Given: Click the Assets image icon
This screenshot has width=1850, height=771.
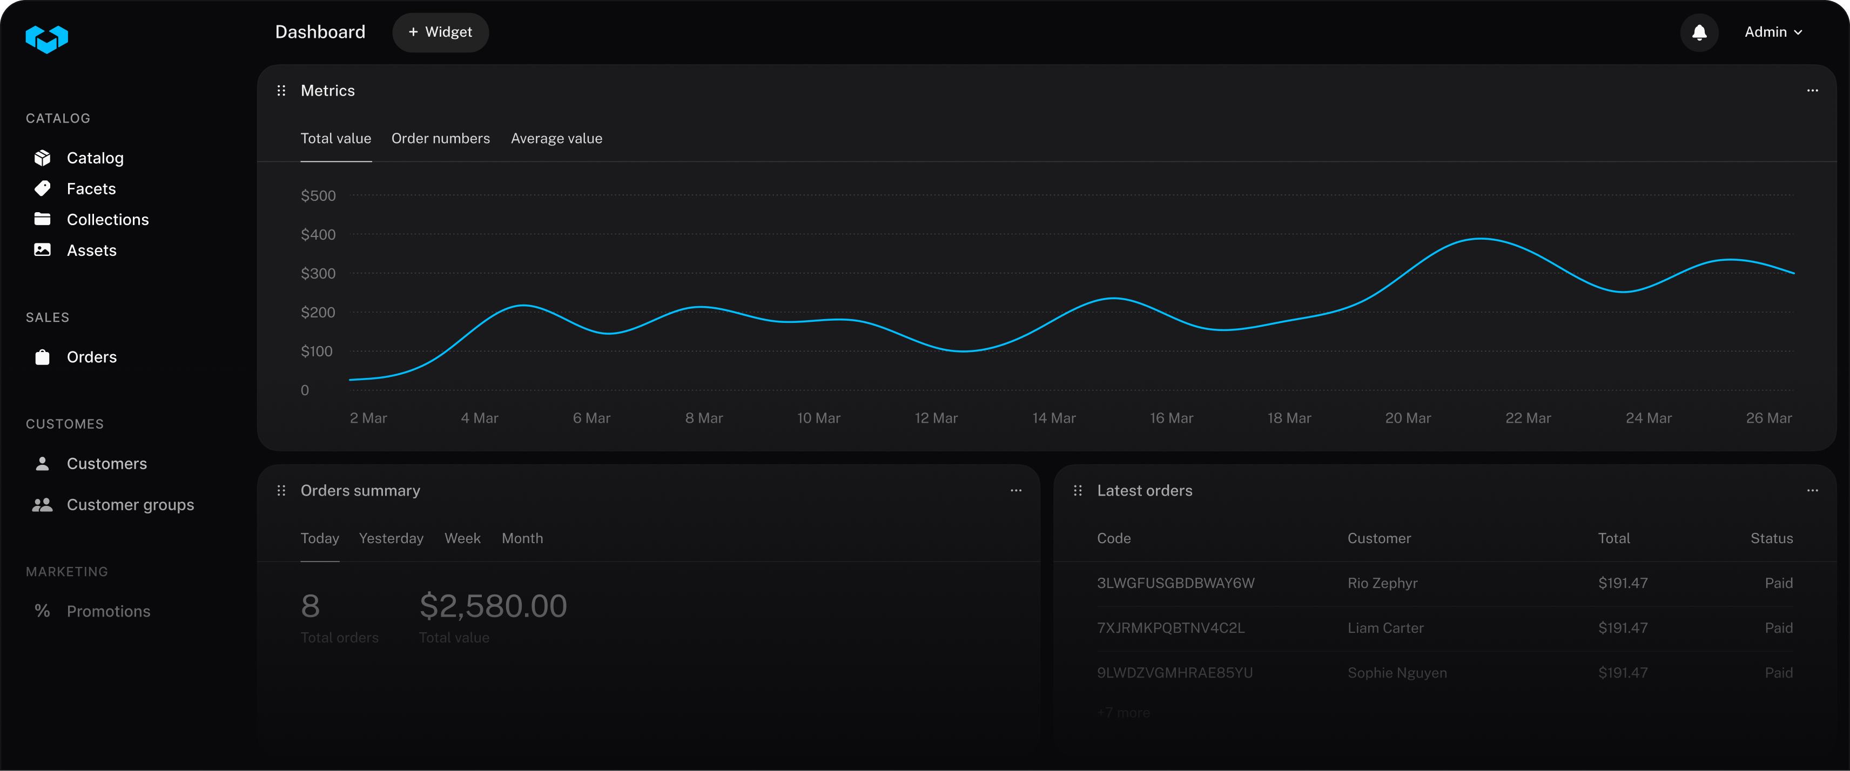Looking at the screenshot, I should pos(42,250).
